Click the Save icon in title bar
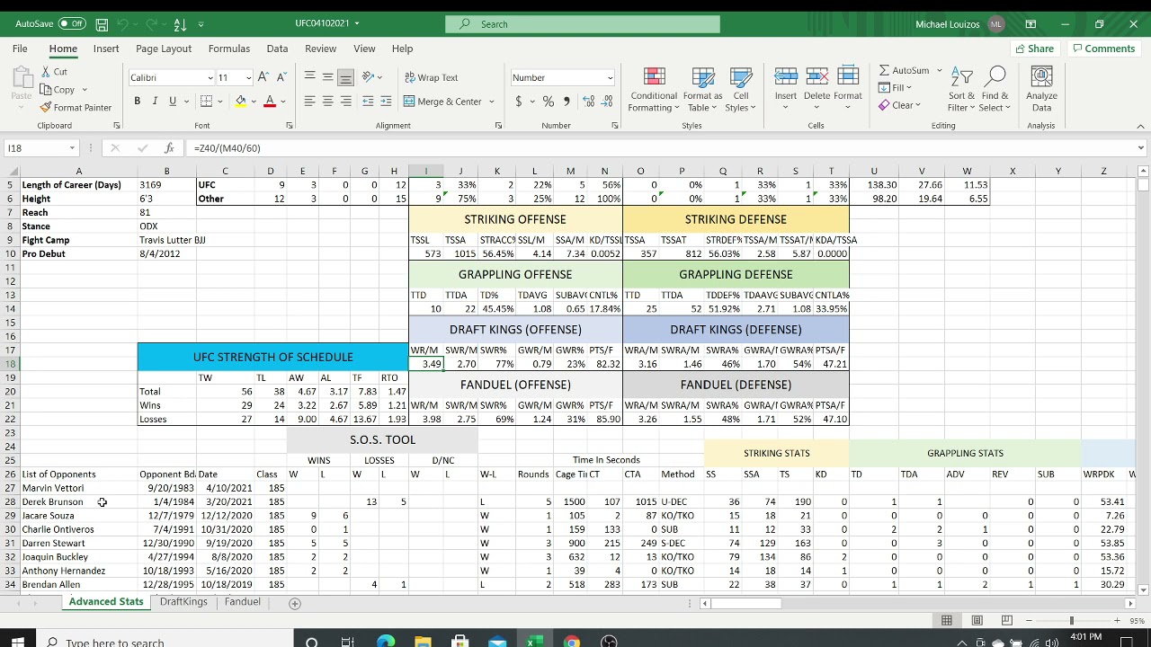Image resolution: width=1151 pixels, height=647 pixels. click(103, 24)
